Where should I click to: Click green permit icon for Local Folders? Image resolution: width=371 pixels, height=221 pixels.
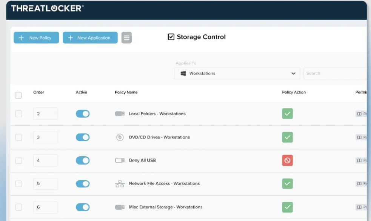click(x=288, y=114)
